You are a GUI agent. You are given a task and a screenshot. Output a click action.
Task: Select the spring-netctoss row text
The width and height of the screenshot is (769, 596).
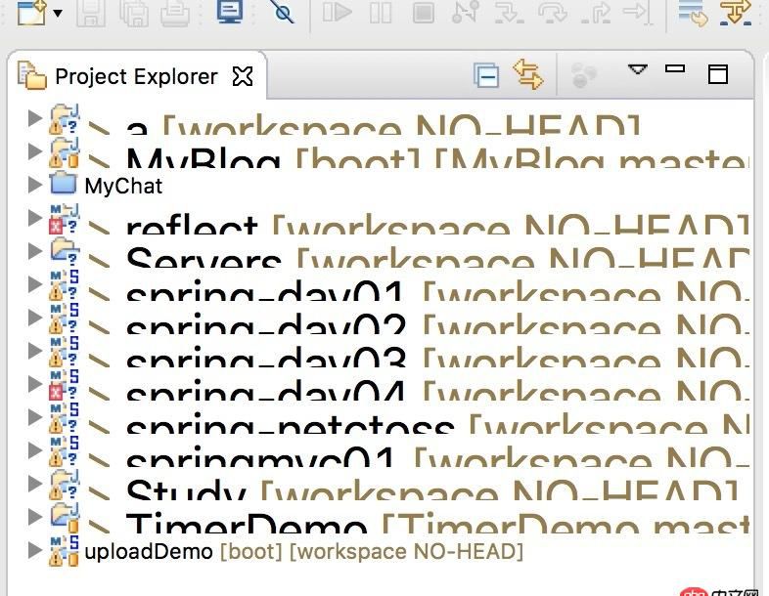coord(437,424)
